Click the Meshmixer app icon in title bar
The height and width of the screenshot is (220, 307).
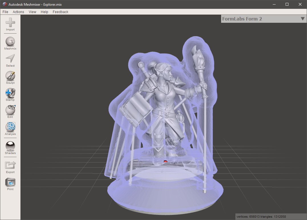5,4
